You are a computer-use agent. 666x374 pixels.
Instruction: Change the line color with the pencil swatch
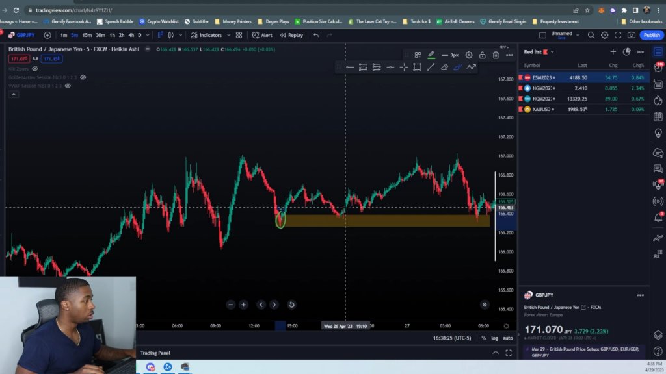(x=431, y=55)
